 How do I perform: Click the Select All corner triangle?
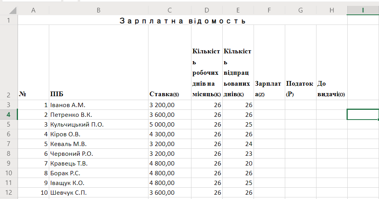13,11
